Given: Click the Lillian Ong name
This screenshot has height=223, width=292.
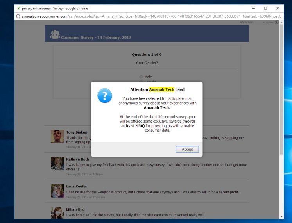Looking at the screenshot, I should 75,209.
